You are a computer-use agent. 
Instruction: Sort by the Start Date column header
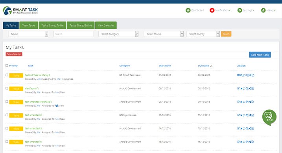coord(165,66)
